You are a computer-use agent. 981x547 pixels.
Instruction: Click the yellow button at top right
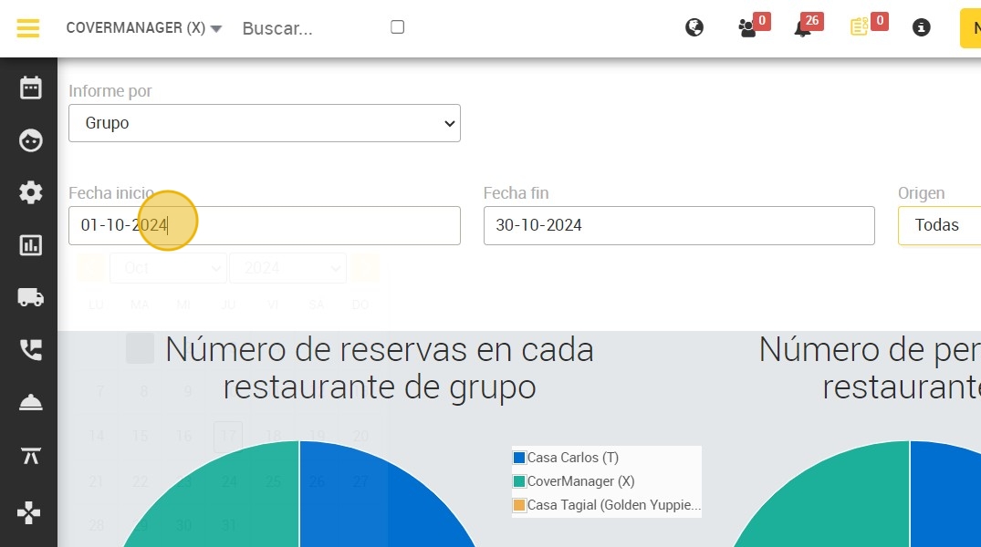click(971, 28)
